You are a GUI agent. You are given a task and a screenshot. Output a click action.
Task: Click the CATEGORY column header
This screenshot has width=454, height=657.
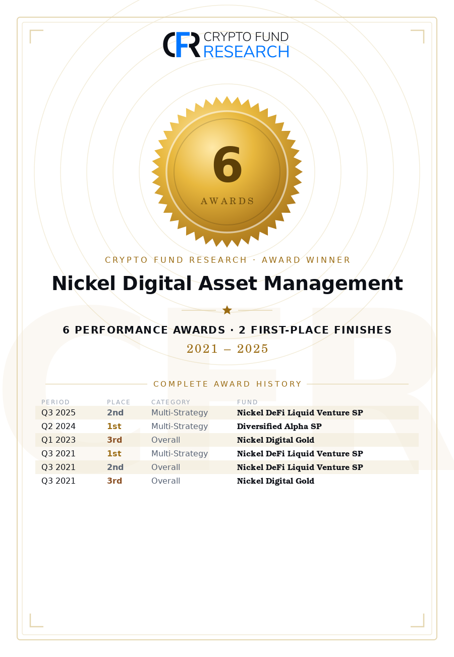[x=171, y=402]
